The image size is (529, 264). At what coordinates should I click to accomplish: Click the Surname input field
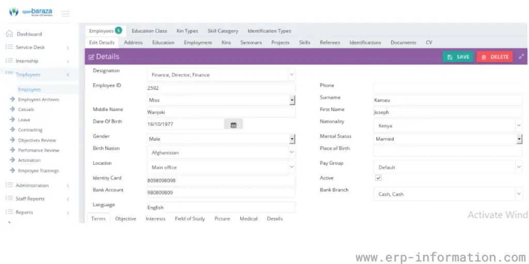point(447,100)
